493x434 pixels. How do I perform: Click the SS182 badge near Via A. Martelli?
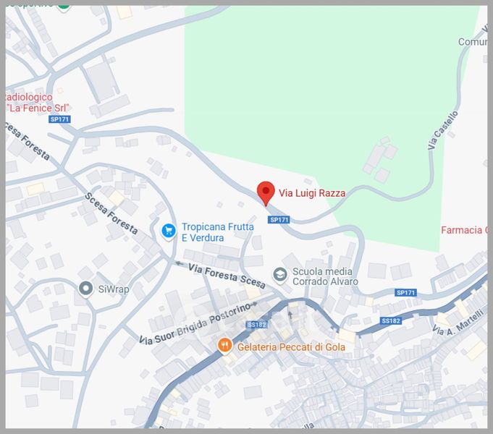(390, 320)
